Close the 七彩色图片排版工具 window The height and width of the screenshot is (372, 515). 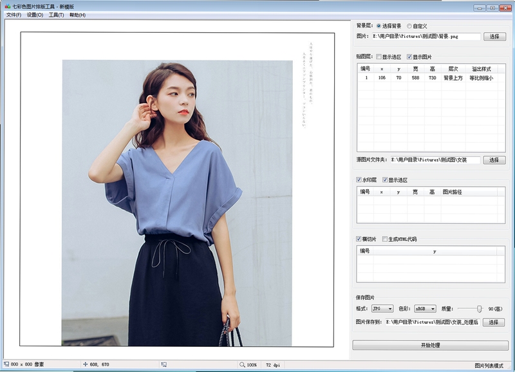click(x=505, y=8)
